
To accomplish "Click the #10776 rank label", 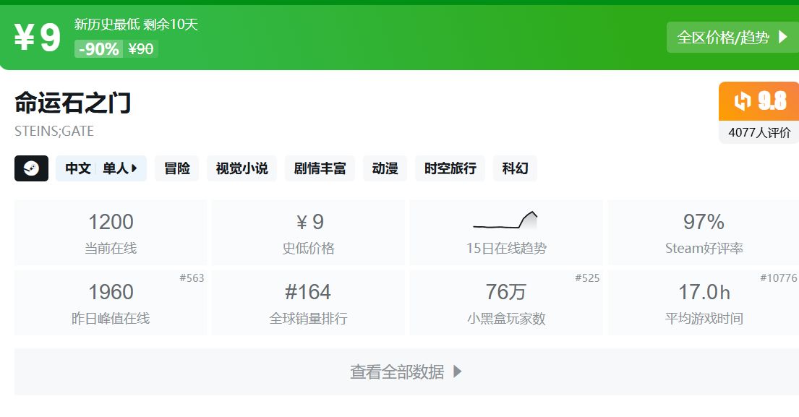I will point(778,278).
